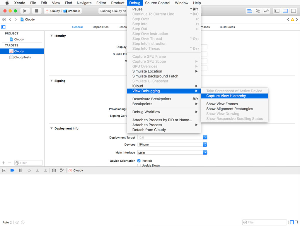Select the Assistant Editor icon
Viewport: 300px width, 226px height.
tap(258, 11)
